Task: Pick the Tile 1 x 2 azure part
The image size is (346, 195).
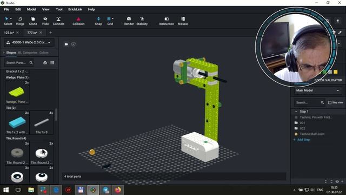Action: tap(17, 122)
